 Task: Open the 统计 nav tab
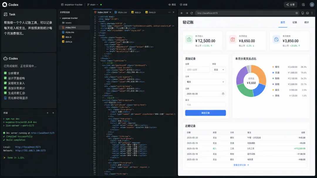click(x=306, y=22)
